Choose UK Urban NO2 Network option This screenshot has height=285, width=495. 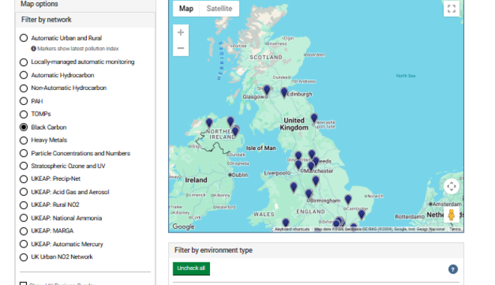pos(24,257)
